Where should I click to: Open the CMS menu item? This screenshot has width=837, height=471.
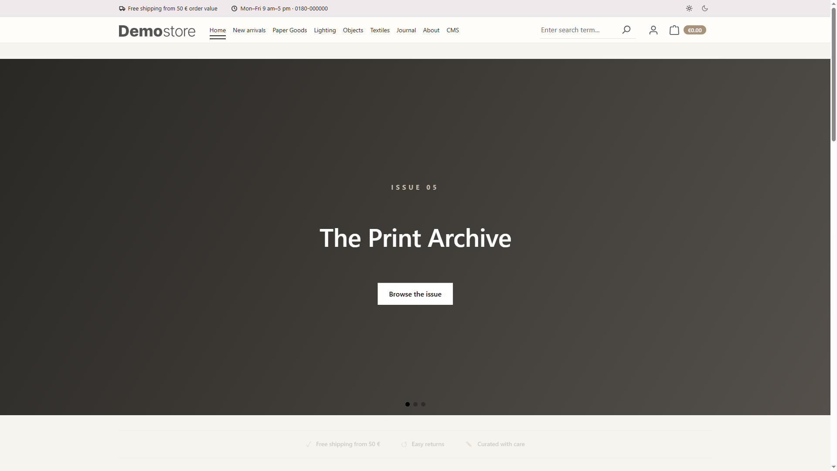453,30
